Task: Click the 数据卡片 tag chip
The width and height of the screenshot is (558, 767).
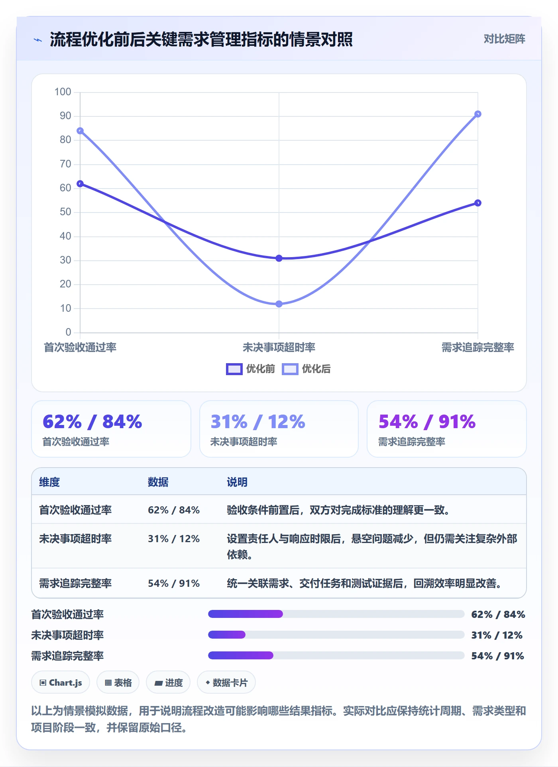Action: 226,682
